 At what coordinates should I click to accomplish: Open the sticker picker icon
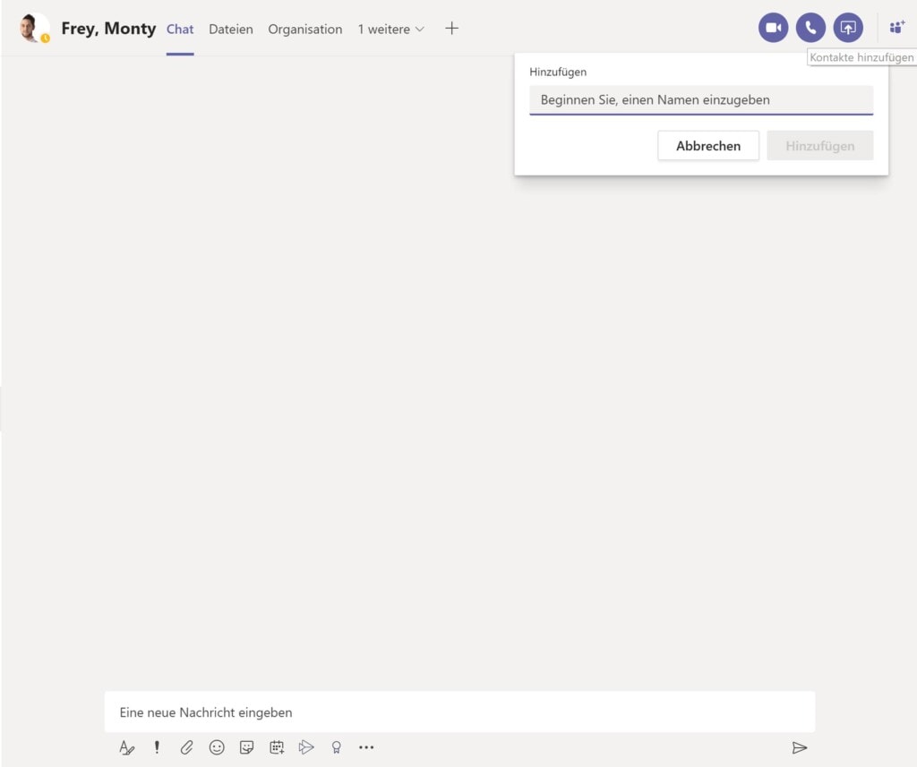247,747
